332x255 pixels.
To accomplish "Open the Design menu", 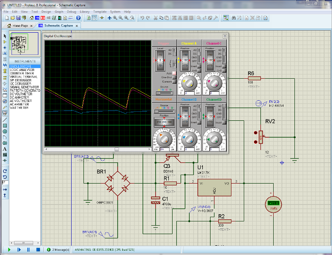I will (x=46, y=11).
